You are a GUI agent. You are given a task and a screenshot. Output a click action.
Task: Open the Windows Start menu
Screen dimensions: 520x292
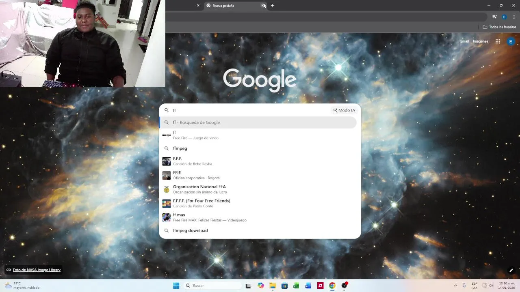coord(176,286)
